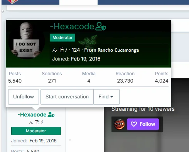Click the site logo in top bar

coord(12,2)
